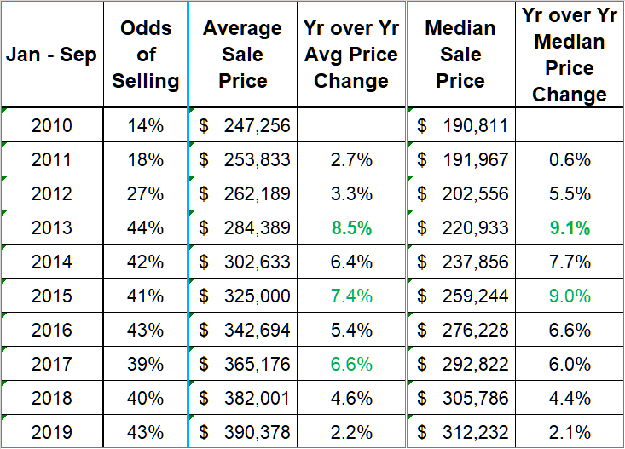
Task: Click the green 6.6% cell
Action: [x=350, y=365]
